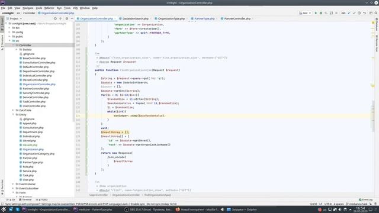Open the Event Log in status bar

coord(366,200)
